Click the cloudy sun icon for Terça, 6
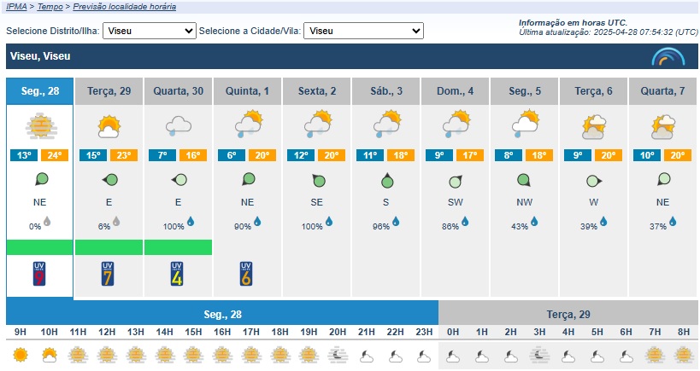 click(593, 127)
